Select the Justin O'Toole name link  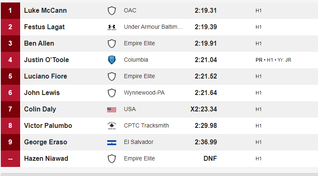[46, 60]
